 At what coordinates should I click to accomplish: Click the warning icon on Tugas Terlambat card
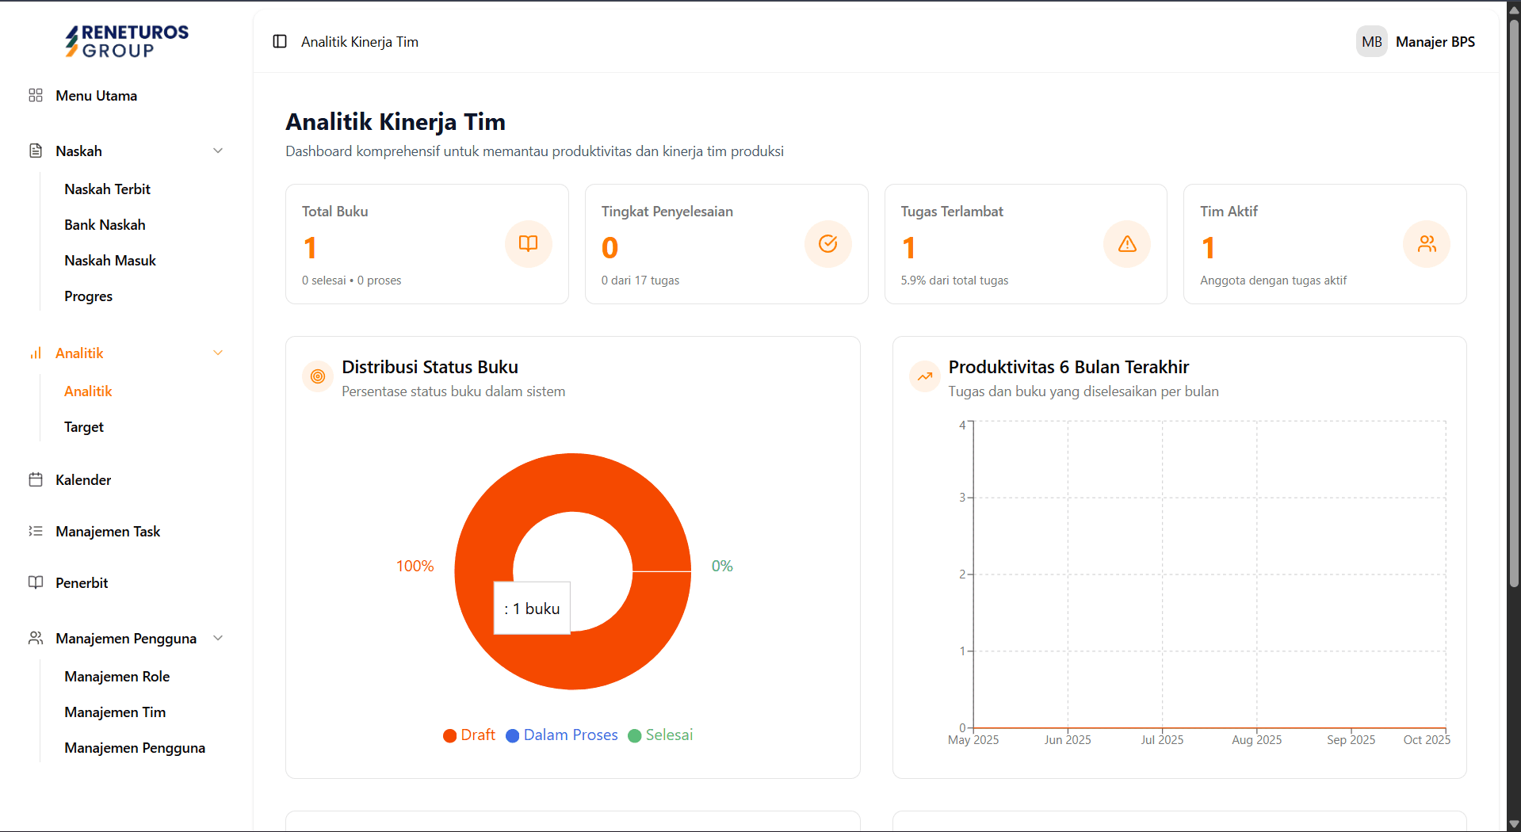tap(1126, 243)
